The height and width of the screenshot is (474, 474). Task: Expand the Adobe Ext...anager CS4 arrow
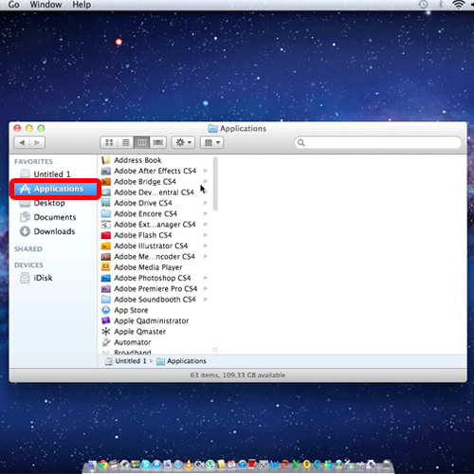click(x=206, y=225)
